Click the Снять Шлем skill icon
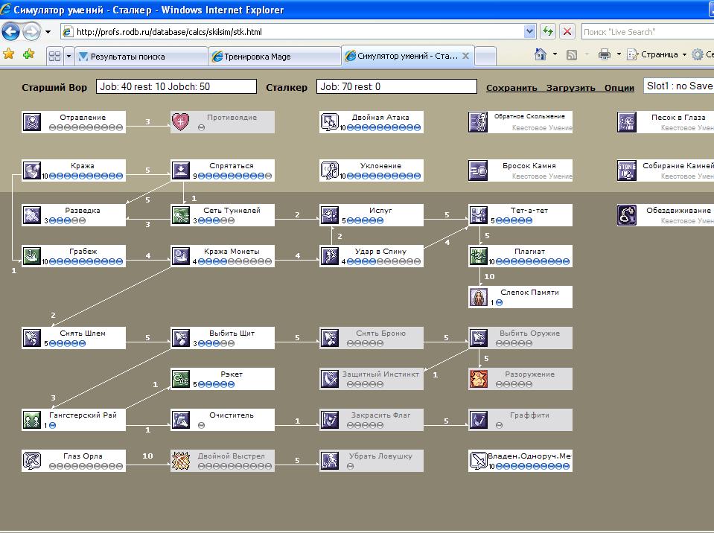 click(32, 338)
